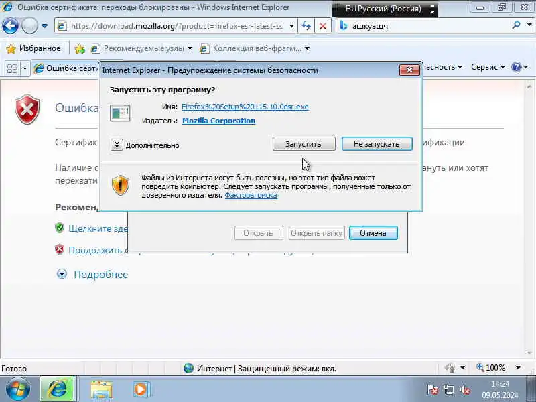Close the security warning dialog
This screenshot has width=536, height=402.
(409, 70)
